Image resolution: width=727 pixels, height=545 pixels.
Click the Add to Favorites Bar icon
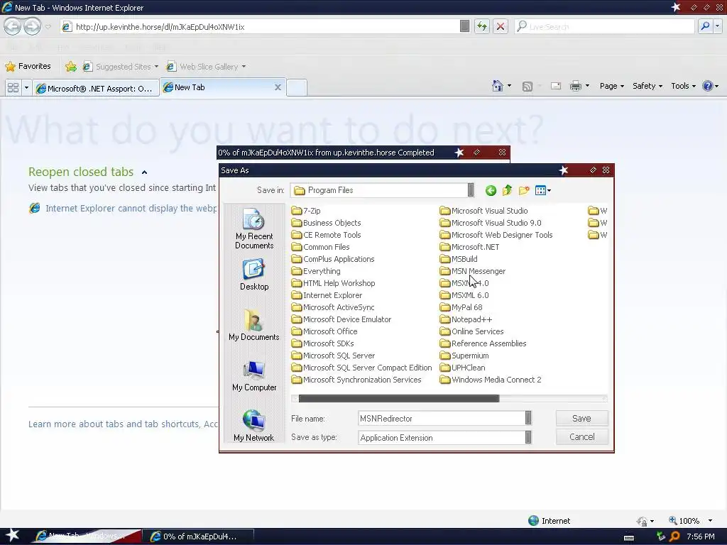71,67
